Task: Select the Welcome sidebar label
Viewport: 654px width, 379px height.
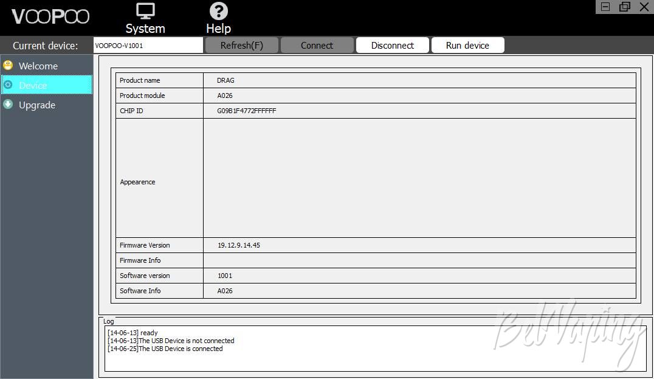Action: click(x=38, y=66)
